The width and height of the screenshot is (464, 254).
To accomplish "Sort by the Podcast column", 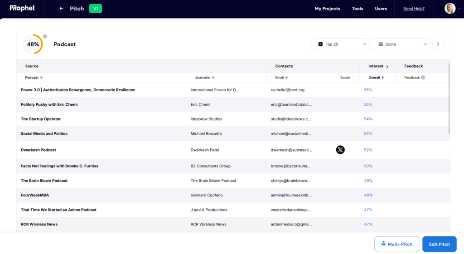I will (34, 78).
